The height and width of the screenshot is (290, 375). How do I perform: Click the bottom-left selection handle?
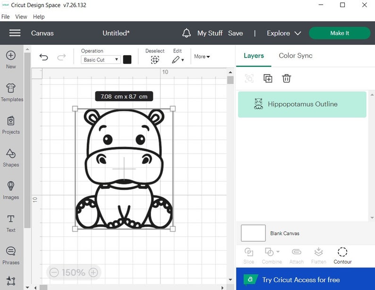pyautogui.click(x=75, y=229)
